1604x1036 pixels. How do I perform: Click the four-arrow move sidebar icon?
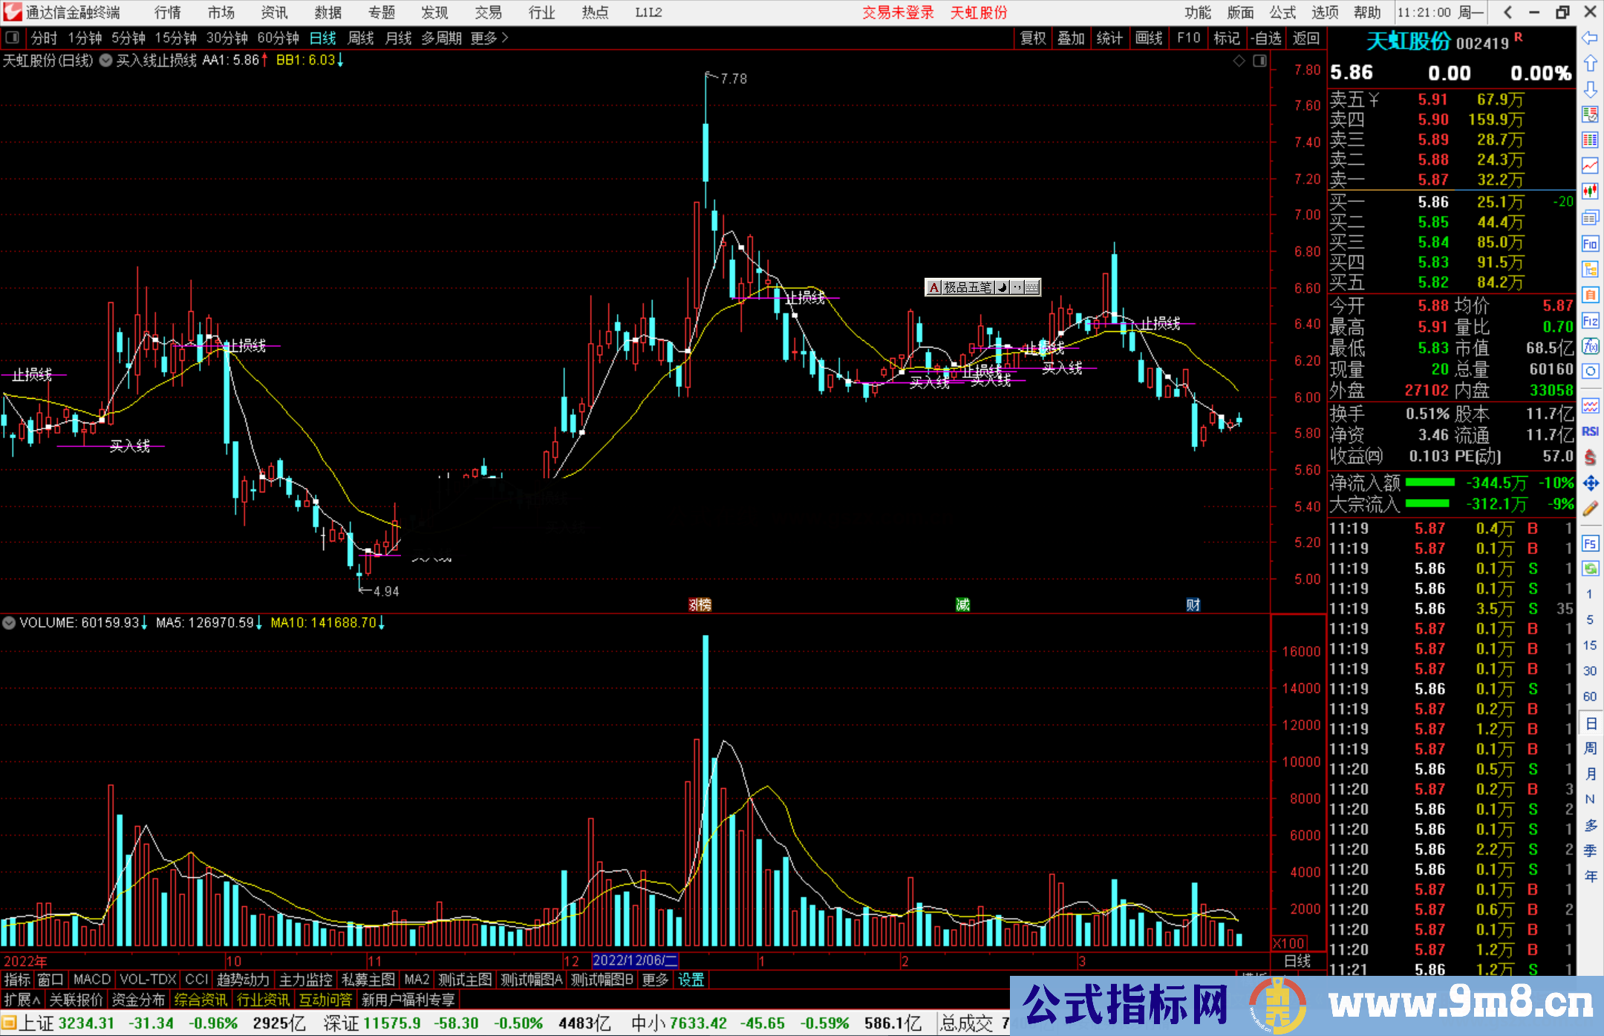1590,483
